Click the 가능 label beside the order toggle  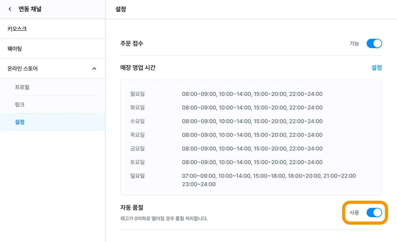pyautogui.click(x=354, y=43)
